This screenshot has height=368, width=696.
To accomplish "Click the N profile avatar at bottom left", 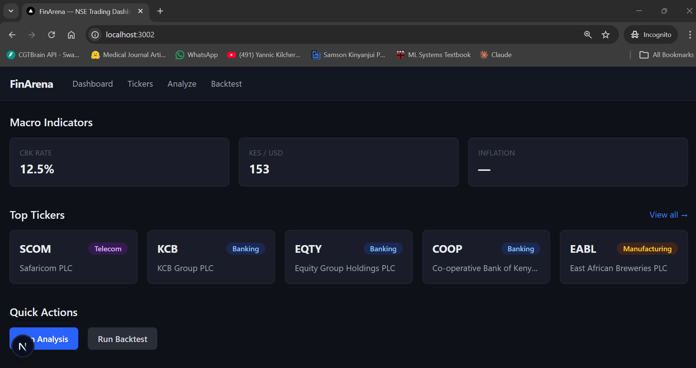I will (x=23, y=345).
